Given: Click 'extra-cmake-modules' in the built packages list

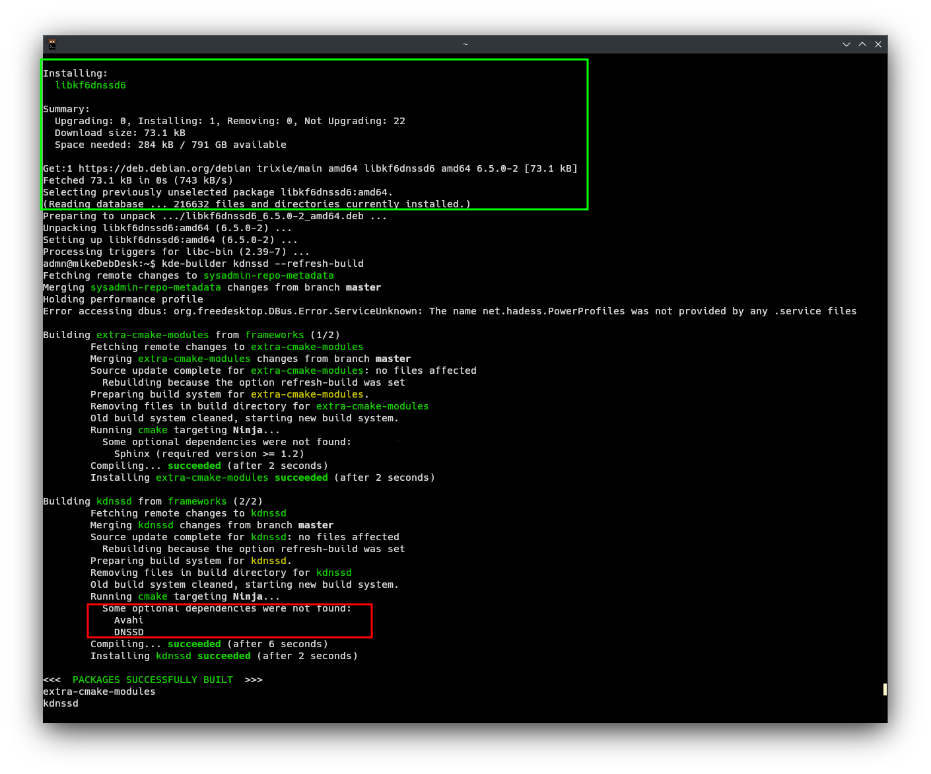Looking at the screenshot, I should (99, 691).
